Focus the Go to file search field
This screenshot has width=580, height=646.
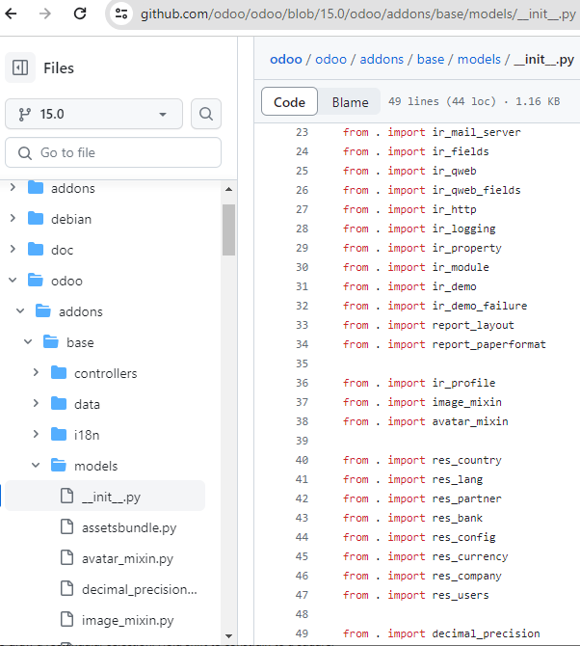click(113, 153)
